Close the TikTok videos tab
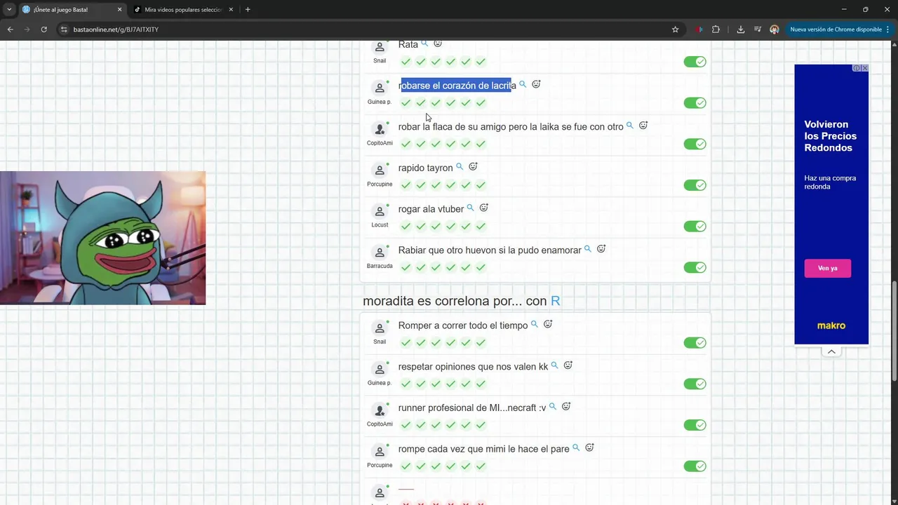This screenshot has width=898, height=505. click(231, 10)
